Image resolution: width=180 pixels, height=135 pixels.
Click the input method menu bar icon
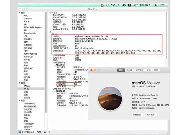click(129, 5)
